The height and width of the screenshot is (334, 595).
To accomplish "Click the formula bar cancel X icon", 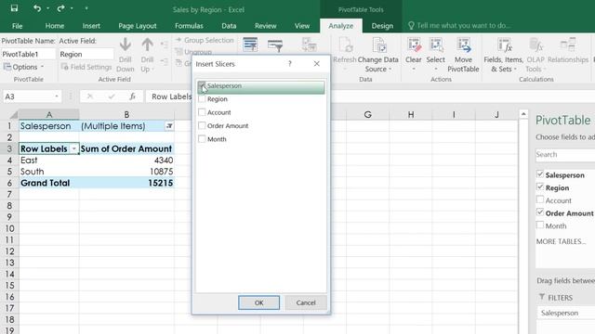I will tap(90, 96).
